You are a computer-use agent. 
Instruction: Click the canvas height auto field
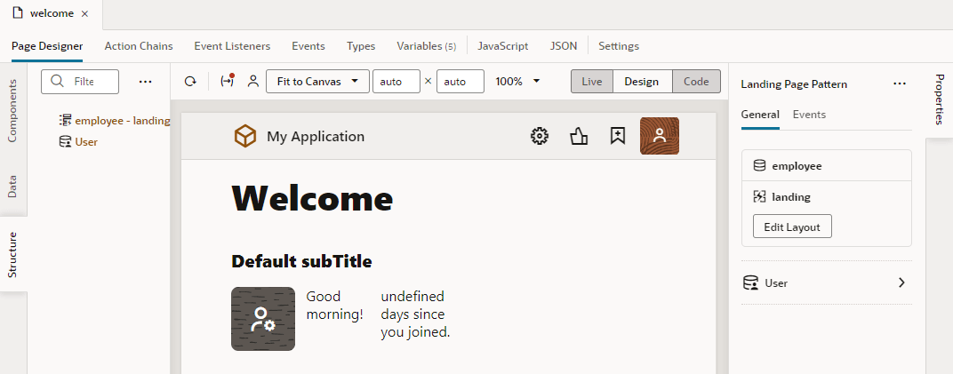pyautogui.click(x=460, y=82)
